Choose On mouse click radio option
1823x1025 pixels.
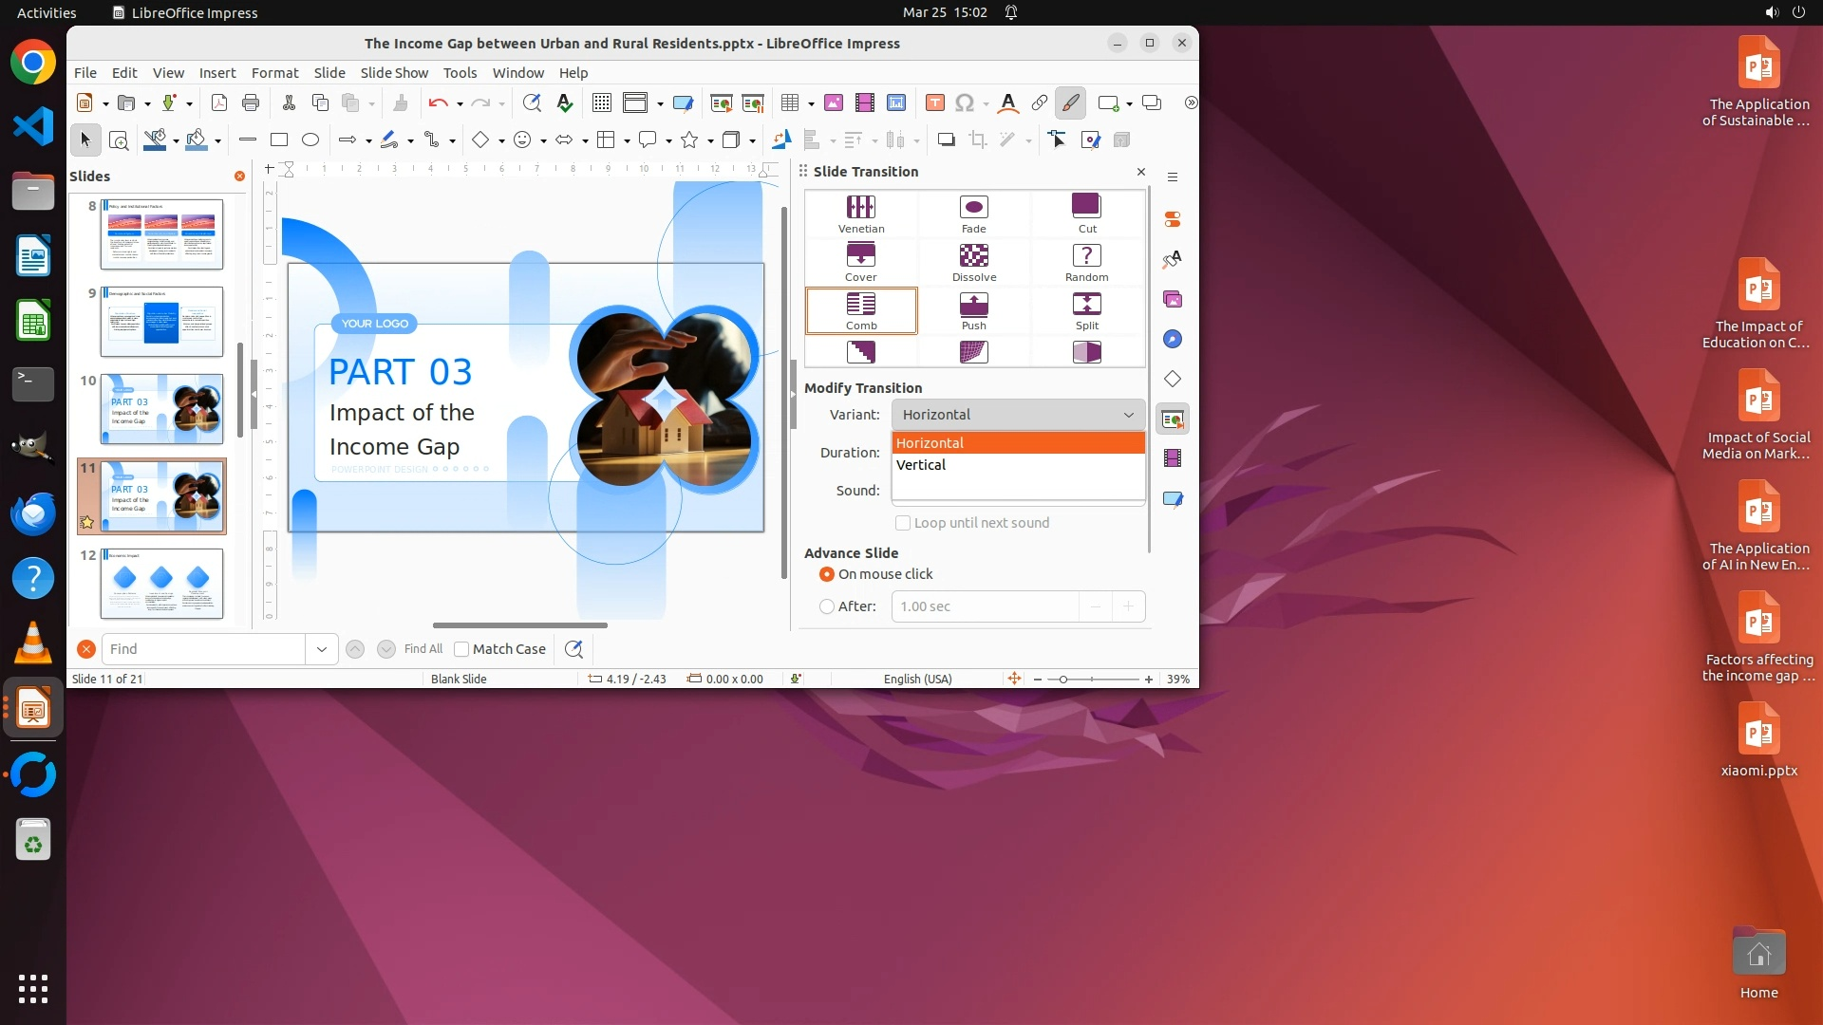[827, 574]
